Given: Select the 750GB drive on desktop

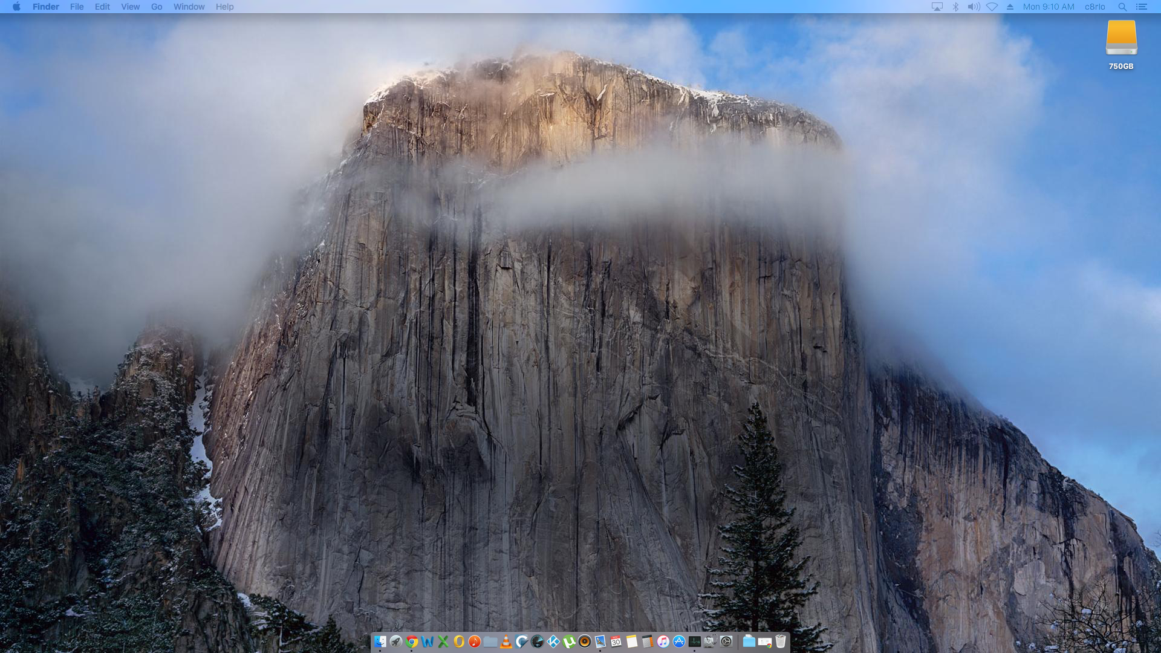Looking at the screenshot, I should pyautogui.click(x=1121, y=39).
